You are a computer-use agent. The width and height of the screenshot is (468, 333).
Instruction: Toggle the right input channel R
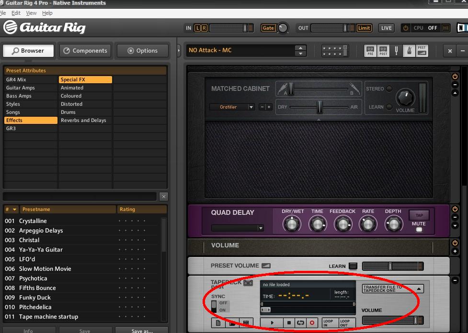coord(204,28)
